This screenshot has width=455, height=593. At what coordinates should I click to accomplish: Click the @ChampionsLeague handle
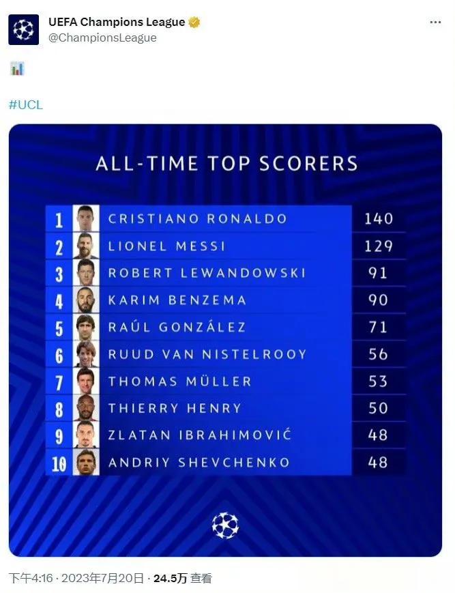pos(102,38)
